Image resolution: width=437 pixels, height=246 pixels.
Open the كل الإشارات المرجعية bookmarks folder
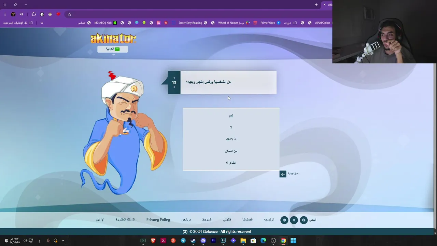click(18, 23)
